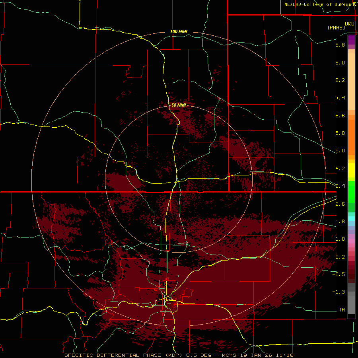Click the 5.0 value on color scale
Screen dimensions: 358x358
click(340, 151)
